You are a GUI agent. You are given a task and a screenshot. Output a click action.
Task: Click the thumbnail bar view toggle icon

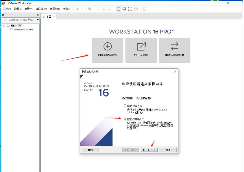click(124, 8)
